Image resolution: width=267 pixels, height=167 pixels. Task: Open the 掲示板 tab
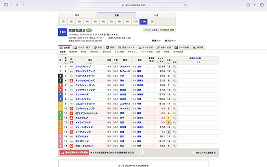pos(198,47)
